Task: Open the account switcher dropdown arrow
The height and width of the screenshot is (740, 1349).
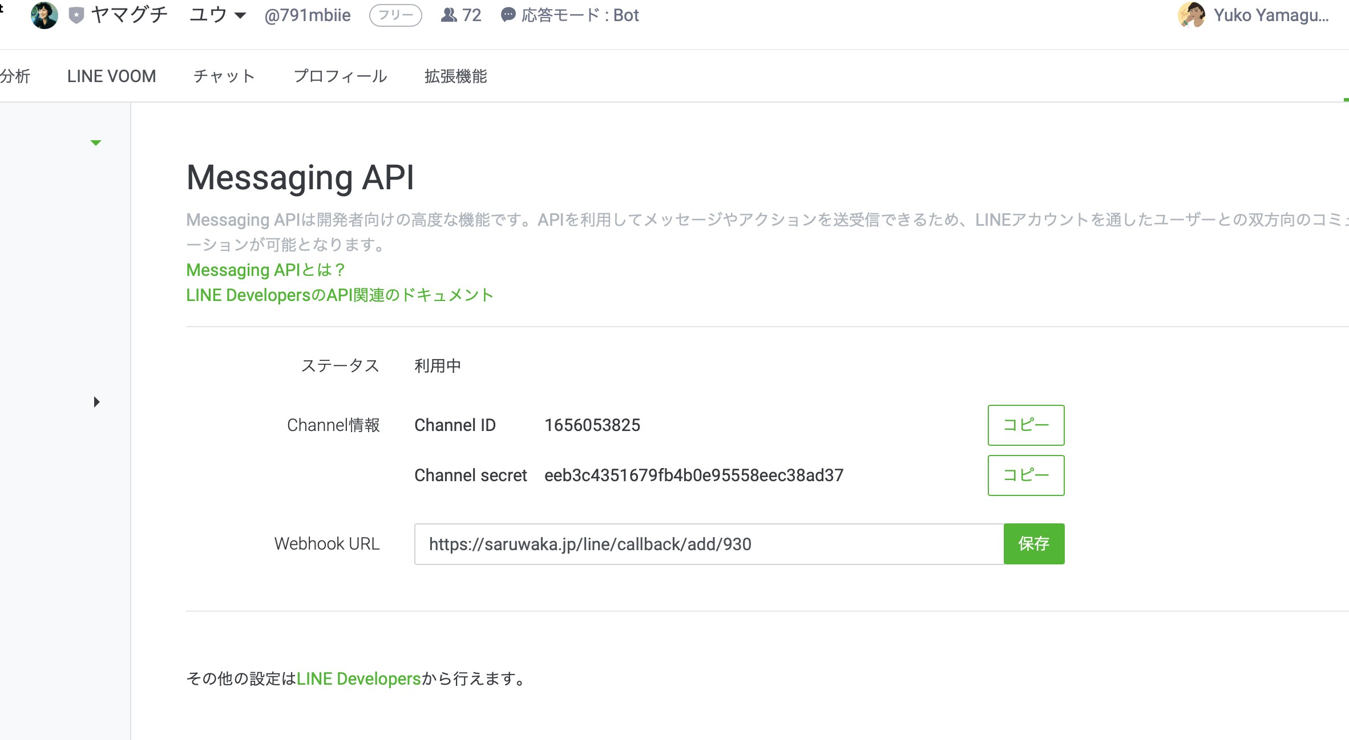Action: (x=240, y=15)
